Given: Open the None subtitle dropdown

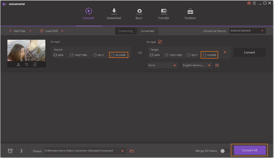Looking at the screenshot, I should coord(162,65).
